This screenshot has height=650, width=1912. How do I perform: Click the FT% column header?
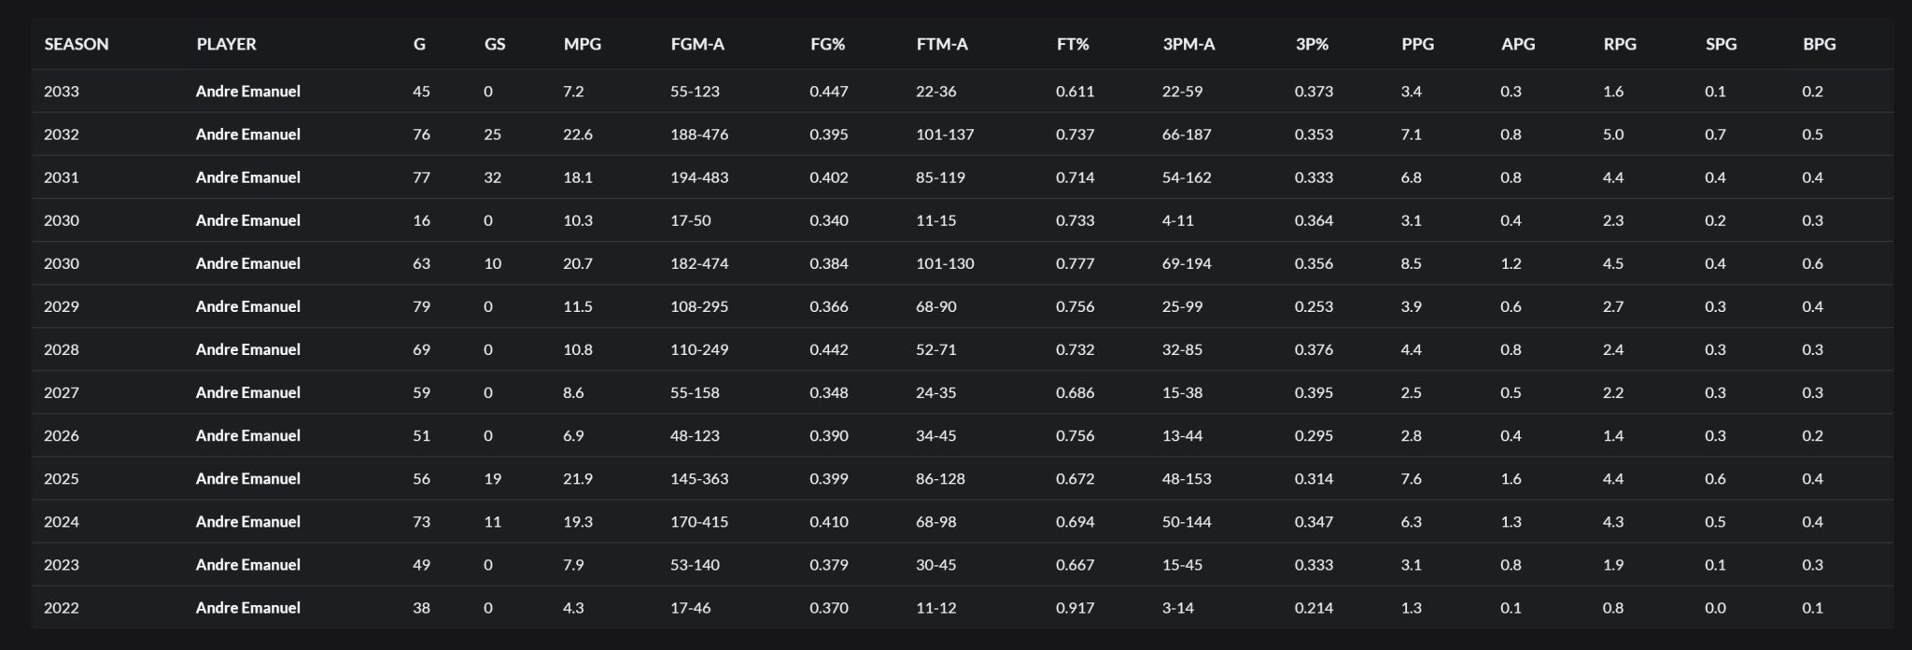point(1073,44)
